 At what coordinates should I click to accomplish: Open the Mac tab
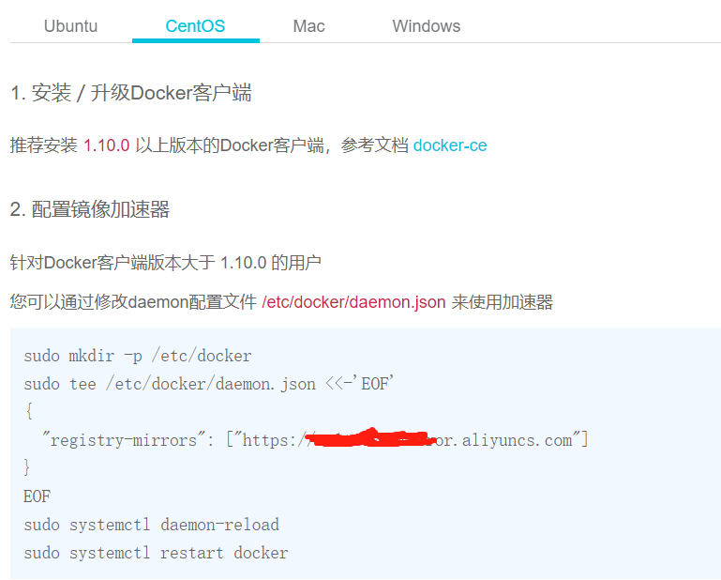(309, 26)
